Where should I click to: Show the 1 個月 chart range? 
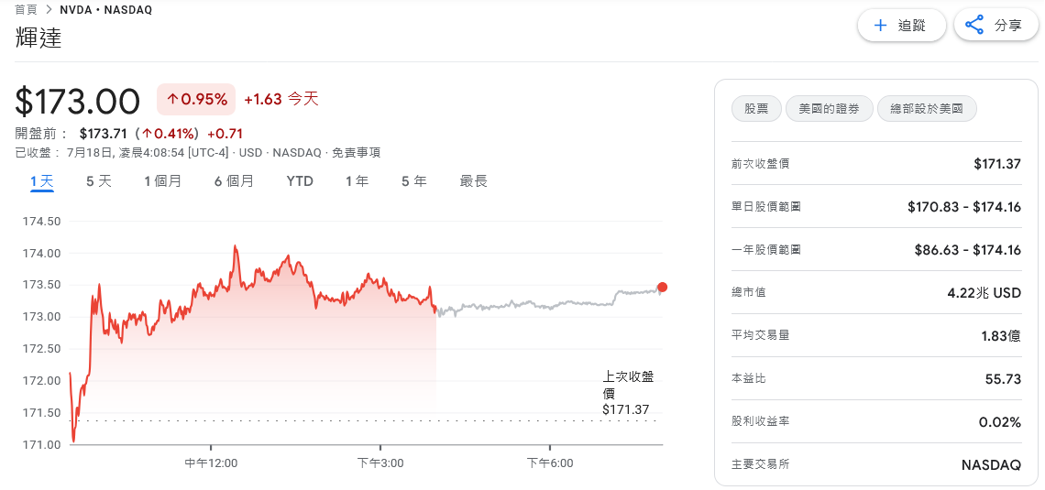pyautogui.click(x=162, y=181)
